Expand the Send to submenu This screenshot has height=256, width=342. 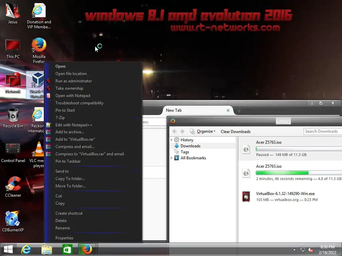tap(93, 171)
